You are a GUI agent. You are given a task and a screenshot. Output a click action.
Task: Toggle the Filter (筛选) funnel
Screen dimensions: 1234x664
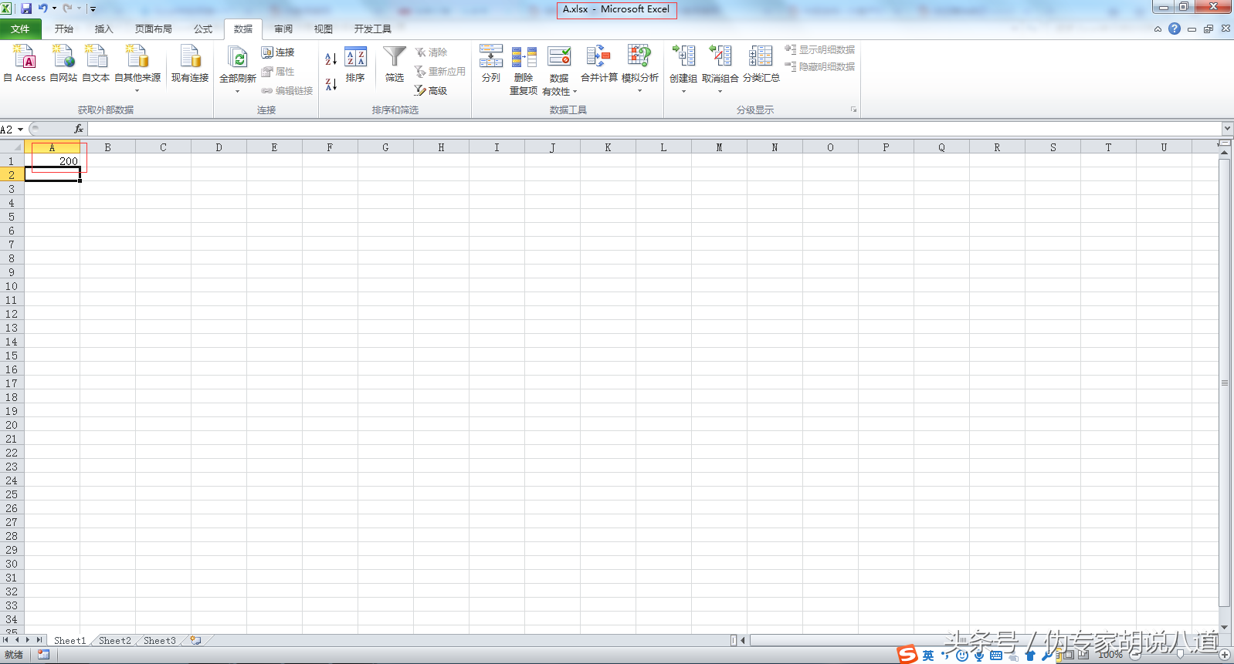(x=395, y=65)
